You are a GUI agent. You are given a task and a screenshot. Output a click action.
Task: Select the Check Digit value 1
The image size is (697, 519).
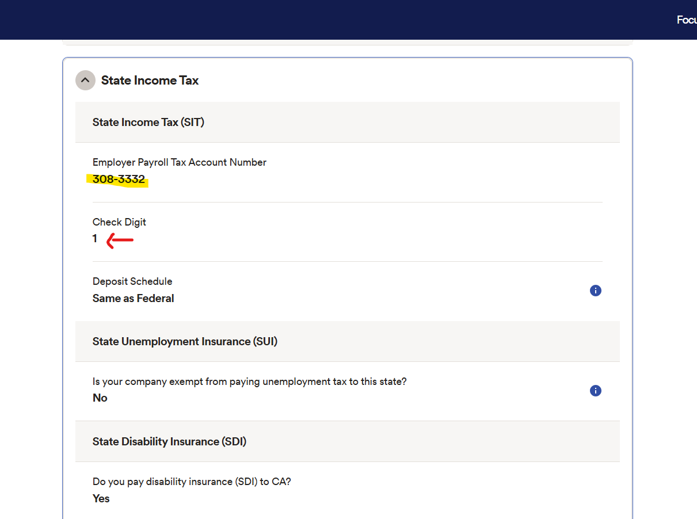(95, 239)
